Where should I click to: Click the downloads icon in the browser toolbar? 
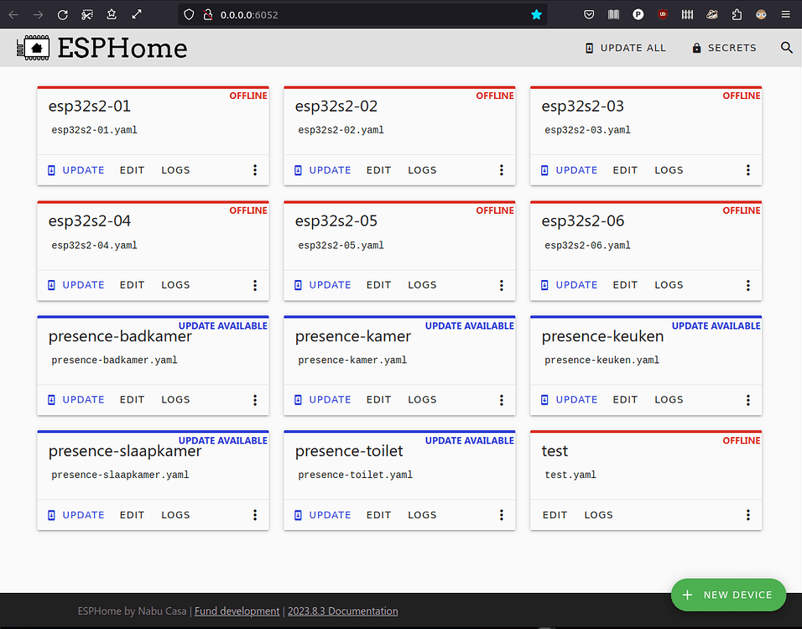coord(112,13)
